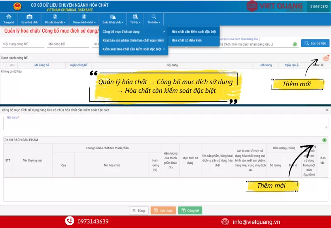Click the phone icon in the footer

coord(69,221)
